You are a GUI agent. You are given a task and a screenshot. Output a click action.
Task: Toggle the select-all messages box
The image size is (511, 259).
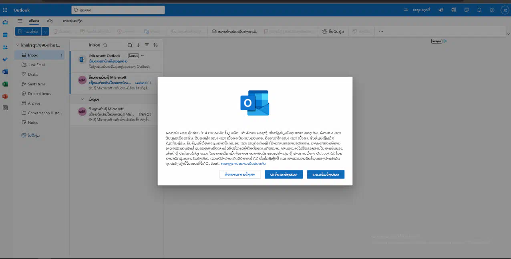click(x=129, y=45)
